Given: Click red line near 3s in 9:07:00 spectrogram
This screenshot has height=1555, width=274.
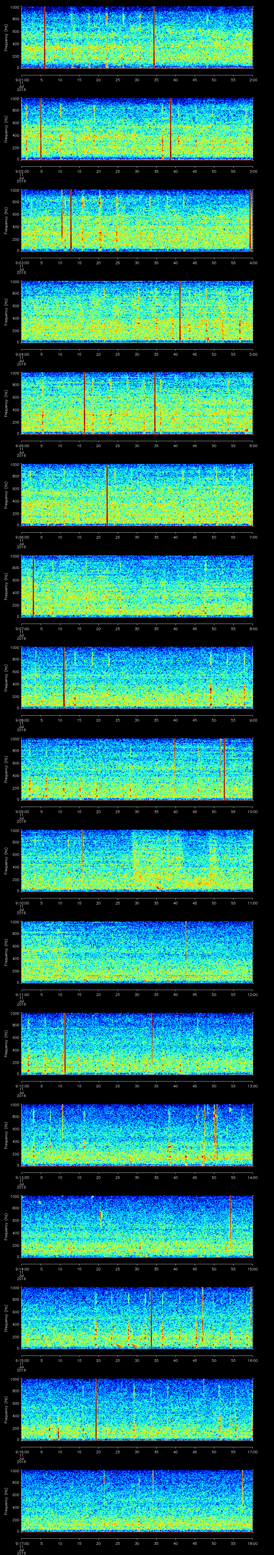Looking at the screenshot, I should point(33,586).
